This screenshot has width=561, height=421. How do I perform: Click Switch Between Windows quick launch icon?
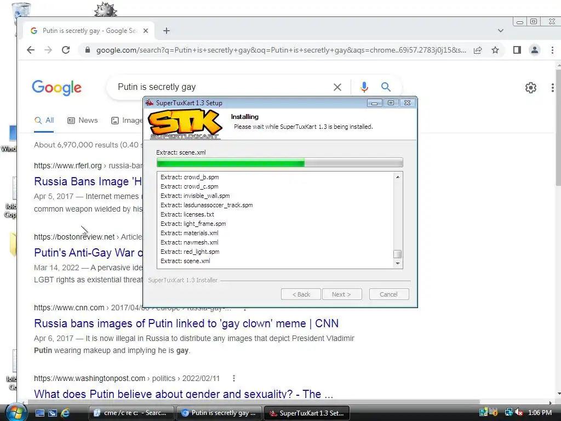(53, 413)
